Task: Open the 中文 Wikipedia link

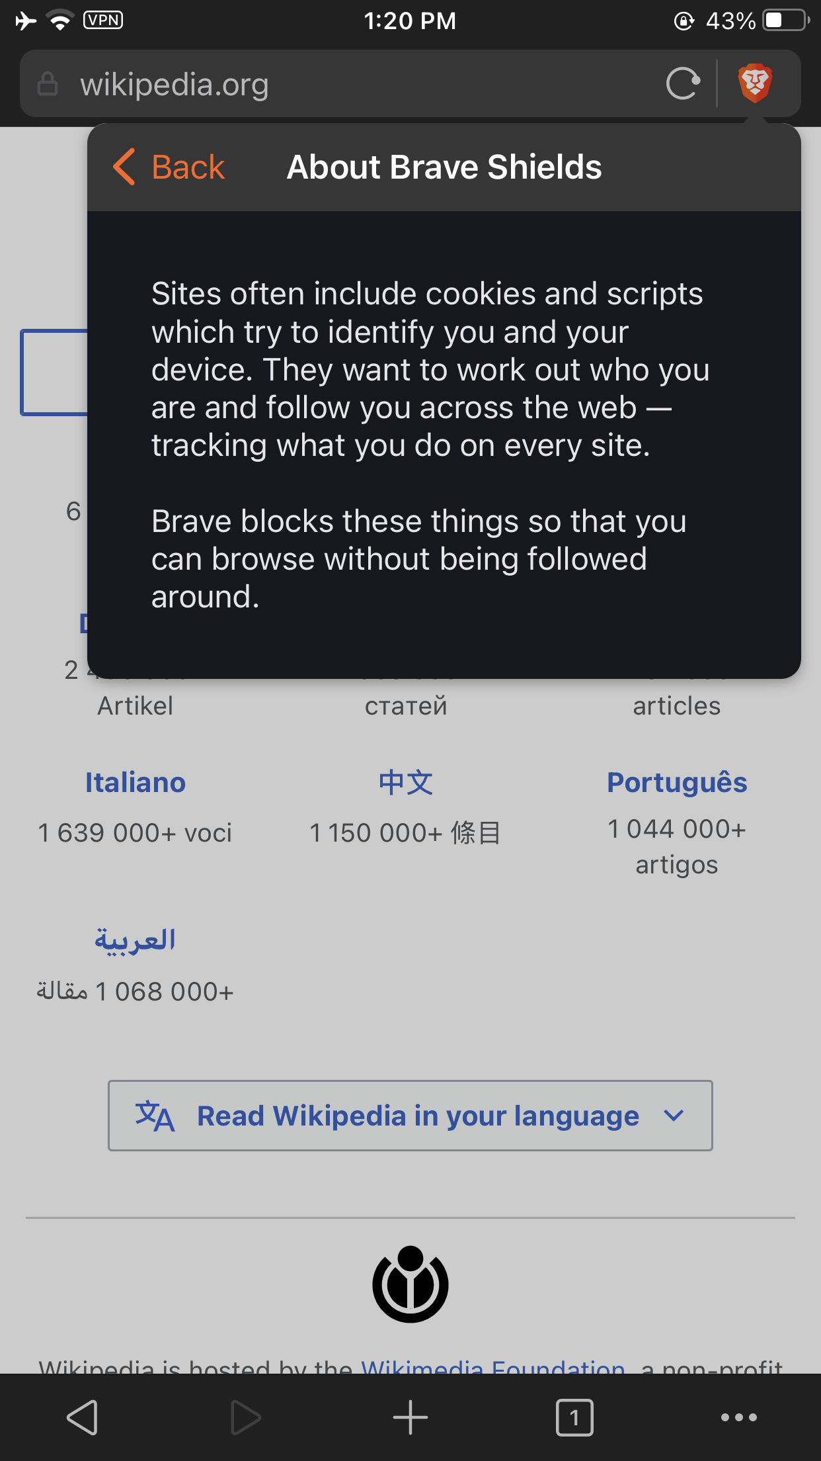Action: [x=406, y=782]
